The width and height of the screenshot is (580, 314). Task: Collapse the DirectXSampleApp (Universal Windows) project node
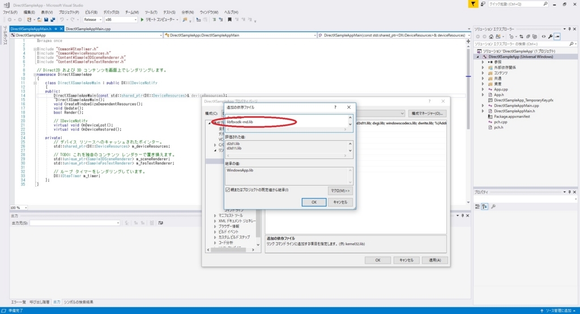477,57
